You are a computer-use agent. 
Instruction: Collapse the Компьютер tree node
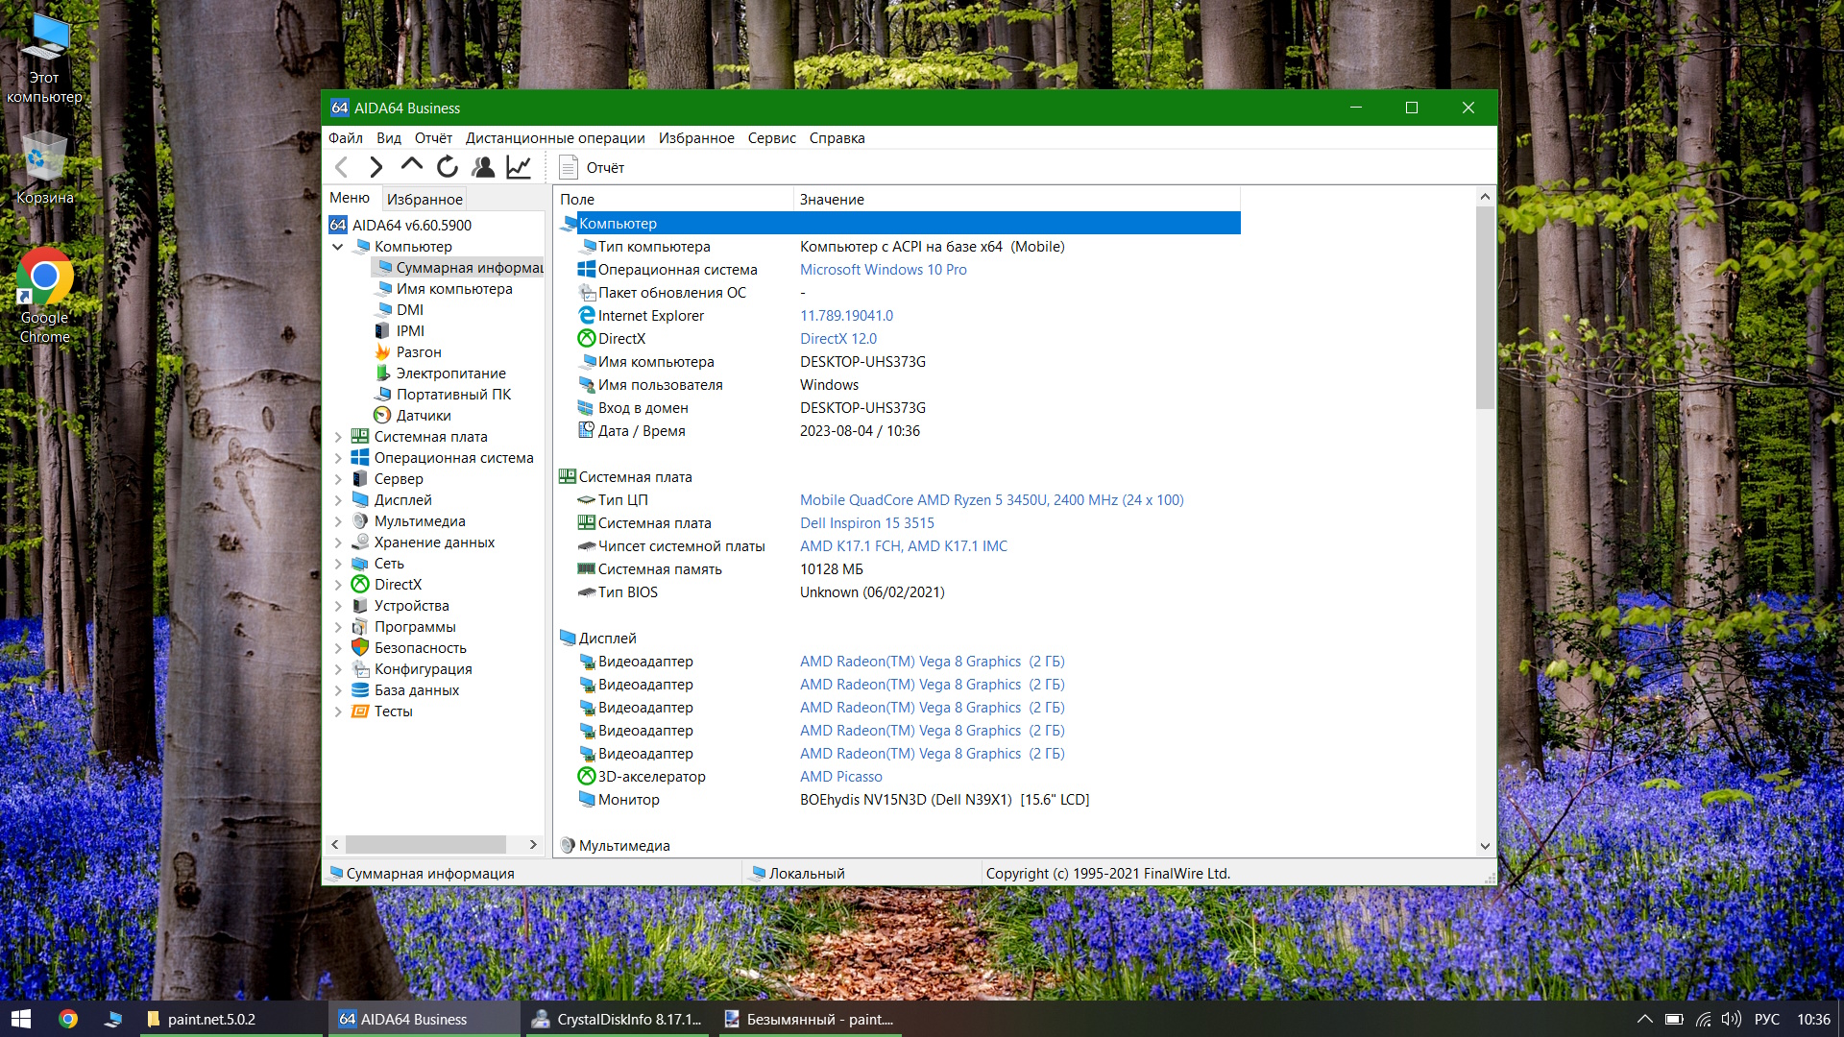point(338,247)
